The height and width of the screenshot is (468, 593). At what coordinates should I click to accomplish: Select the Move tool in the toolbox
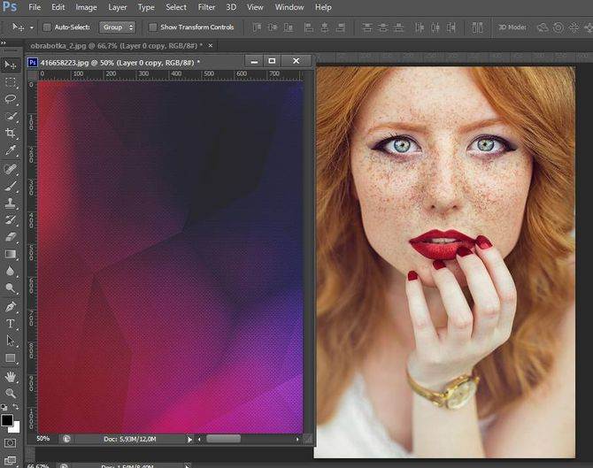pyautogui.click(x=11, y=65)
